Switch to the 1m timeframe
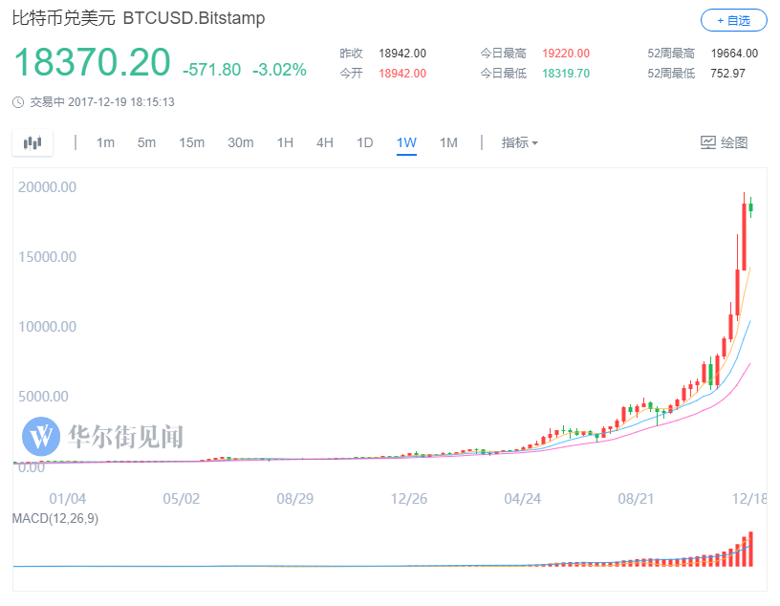The height and width of the screenshot is (606, 780). [105, 143]
